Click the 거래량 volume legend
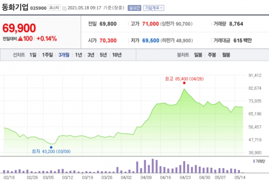The height and width of the screenshot is (186, 269). [x=259, y=161]
